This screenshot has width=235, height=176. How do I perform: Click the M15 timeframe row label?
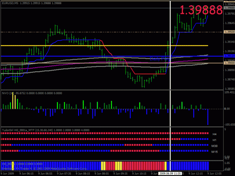pyautogui.click(x=214, y=152)
